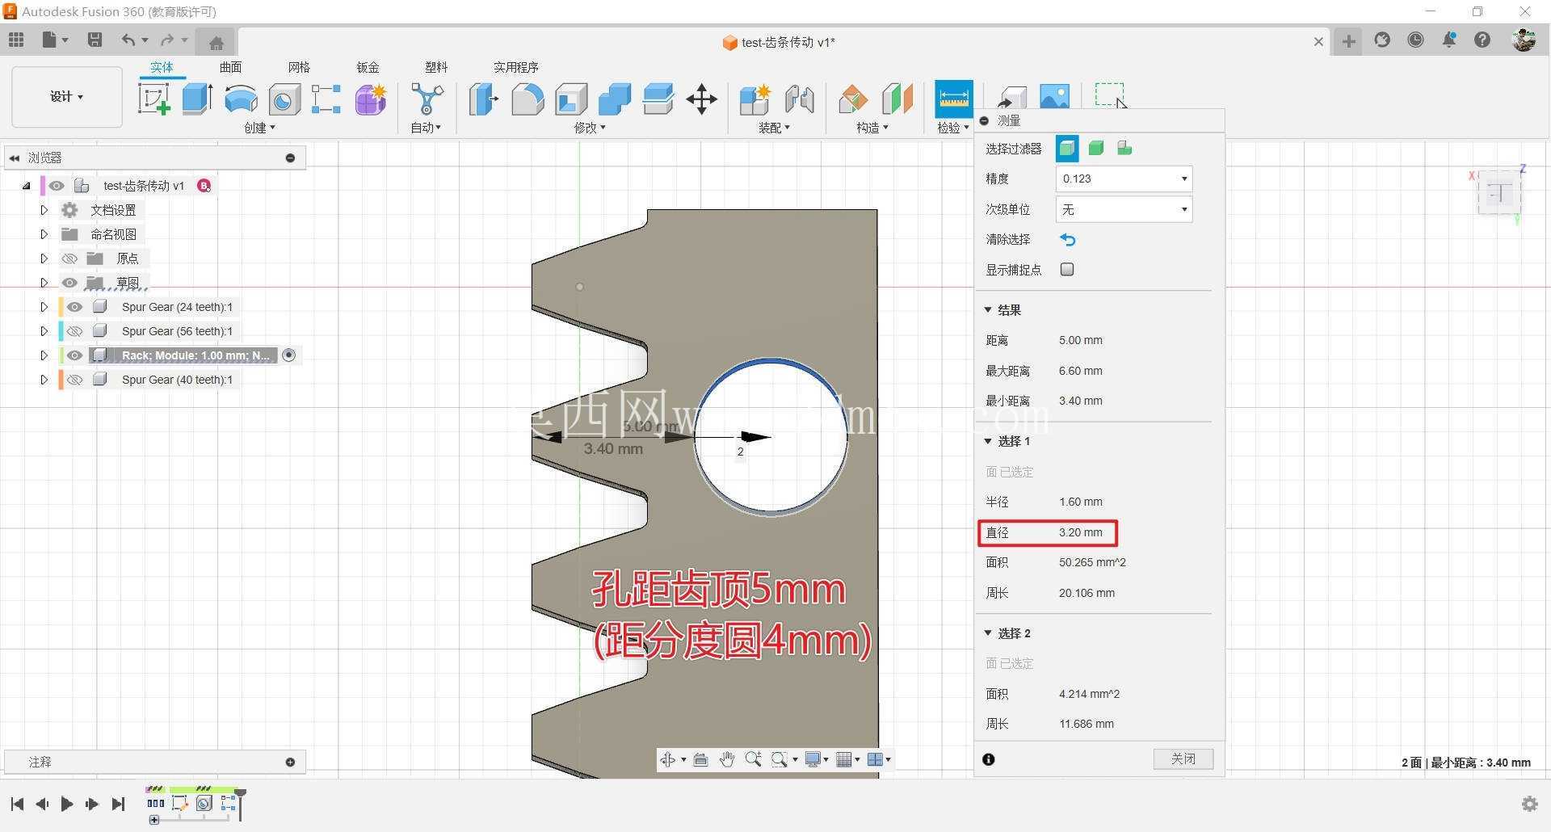
Task: Click the Help question mark icon
Action: click(x=1482, y=40)
